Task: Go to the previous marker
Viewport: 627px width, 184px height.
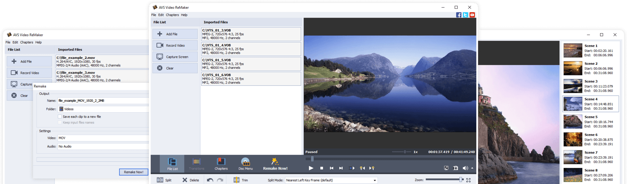Action: (362, 168)
